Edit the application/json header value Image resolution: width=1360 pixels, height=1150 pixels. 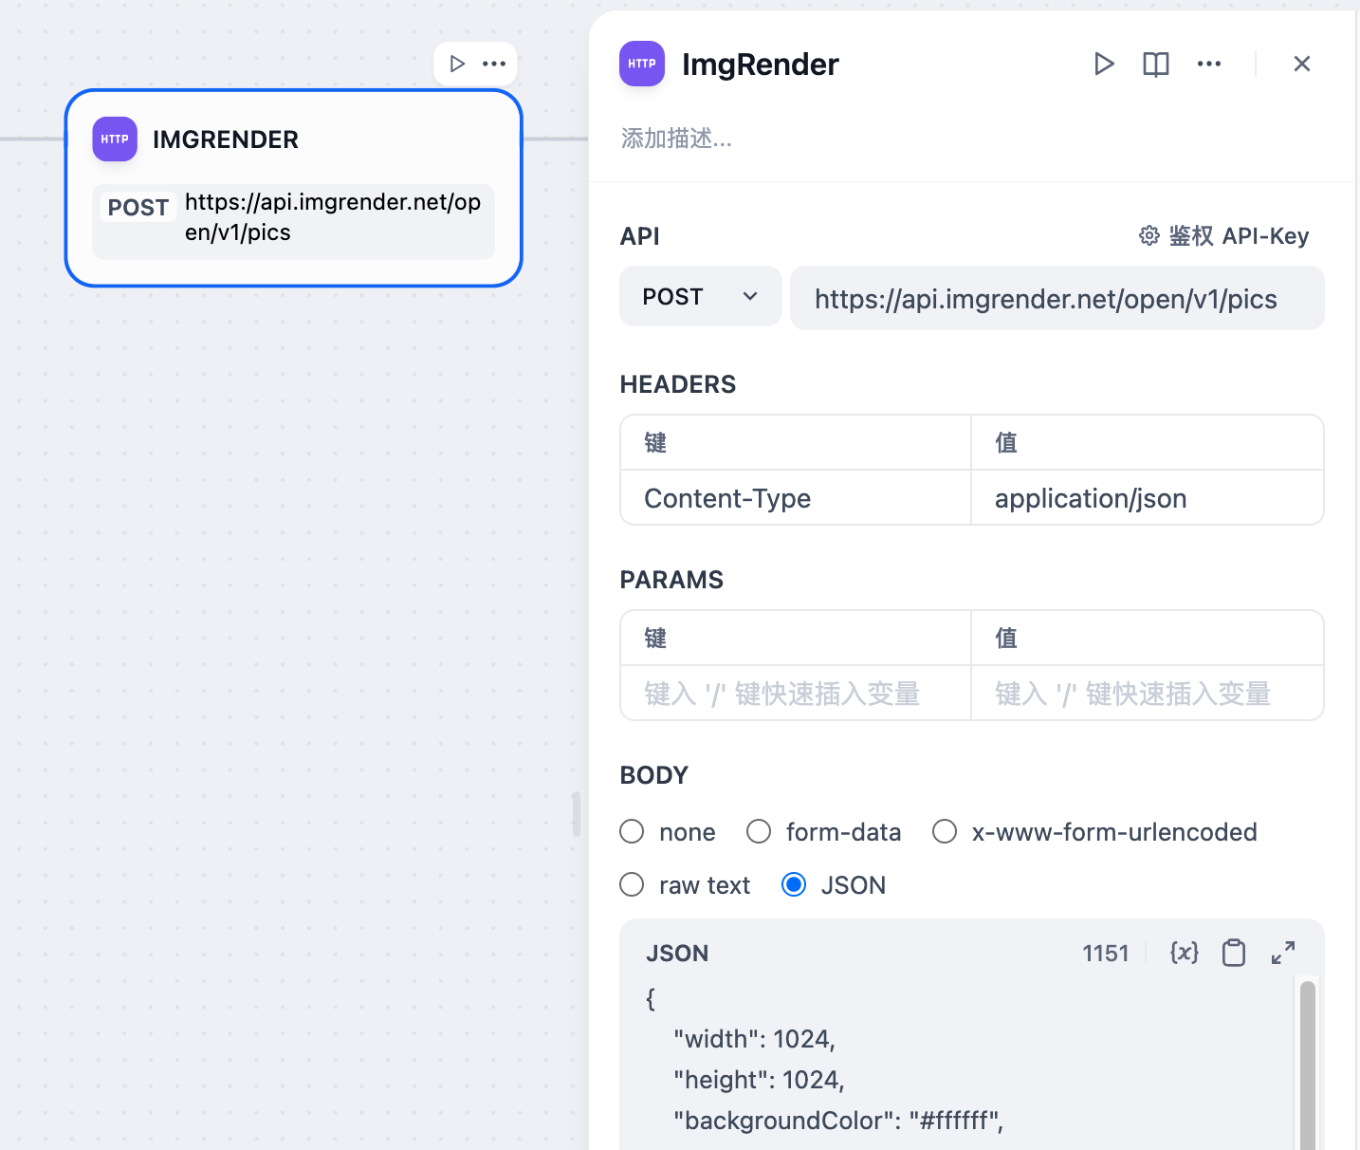click(x=1148, y=498)
